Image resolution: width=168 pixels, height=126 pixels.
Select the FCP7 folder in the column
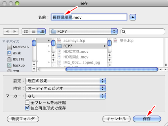click(81, 46)
